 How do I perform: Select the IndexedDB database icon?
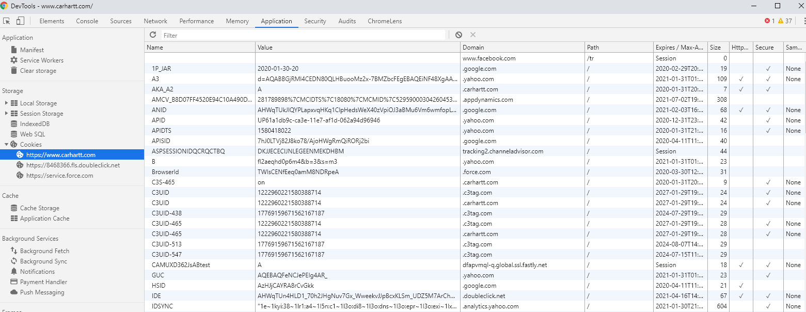(x=14, y=124)
